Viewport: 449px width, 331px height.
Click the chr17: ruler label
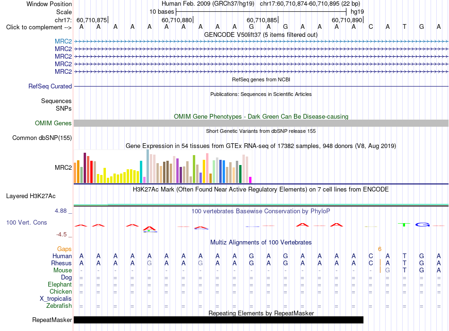(x=63, y=20)
